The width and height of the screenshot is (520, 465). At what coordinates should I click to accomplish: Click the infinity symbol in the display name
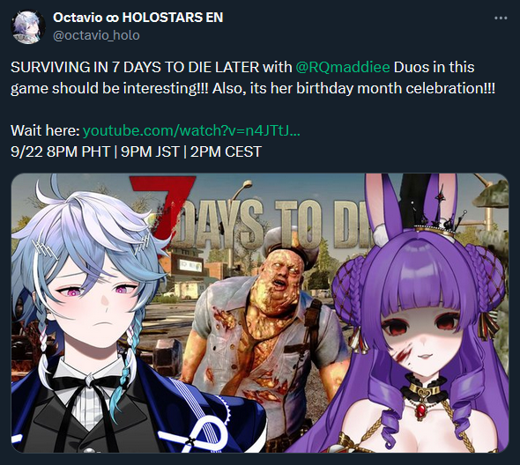[113, 18]
